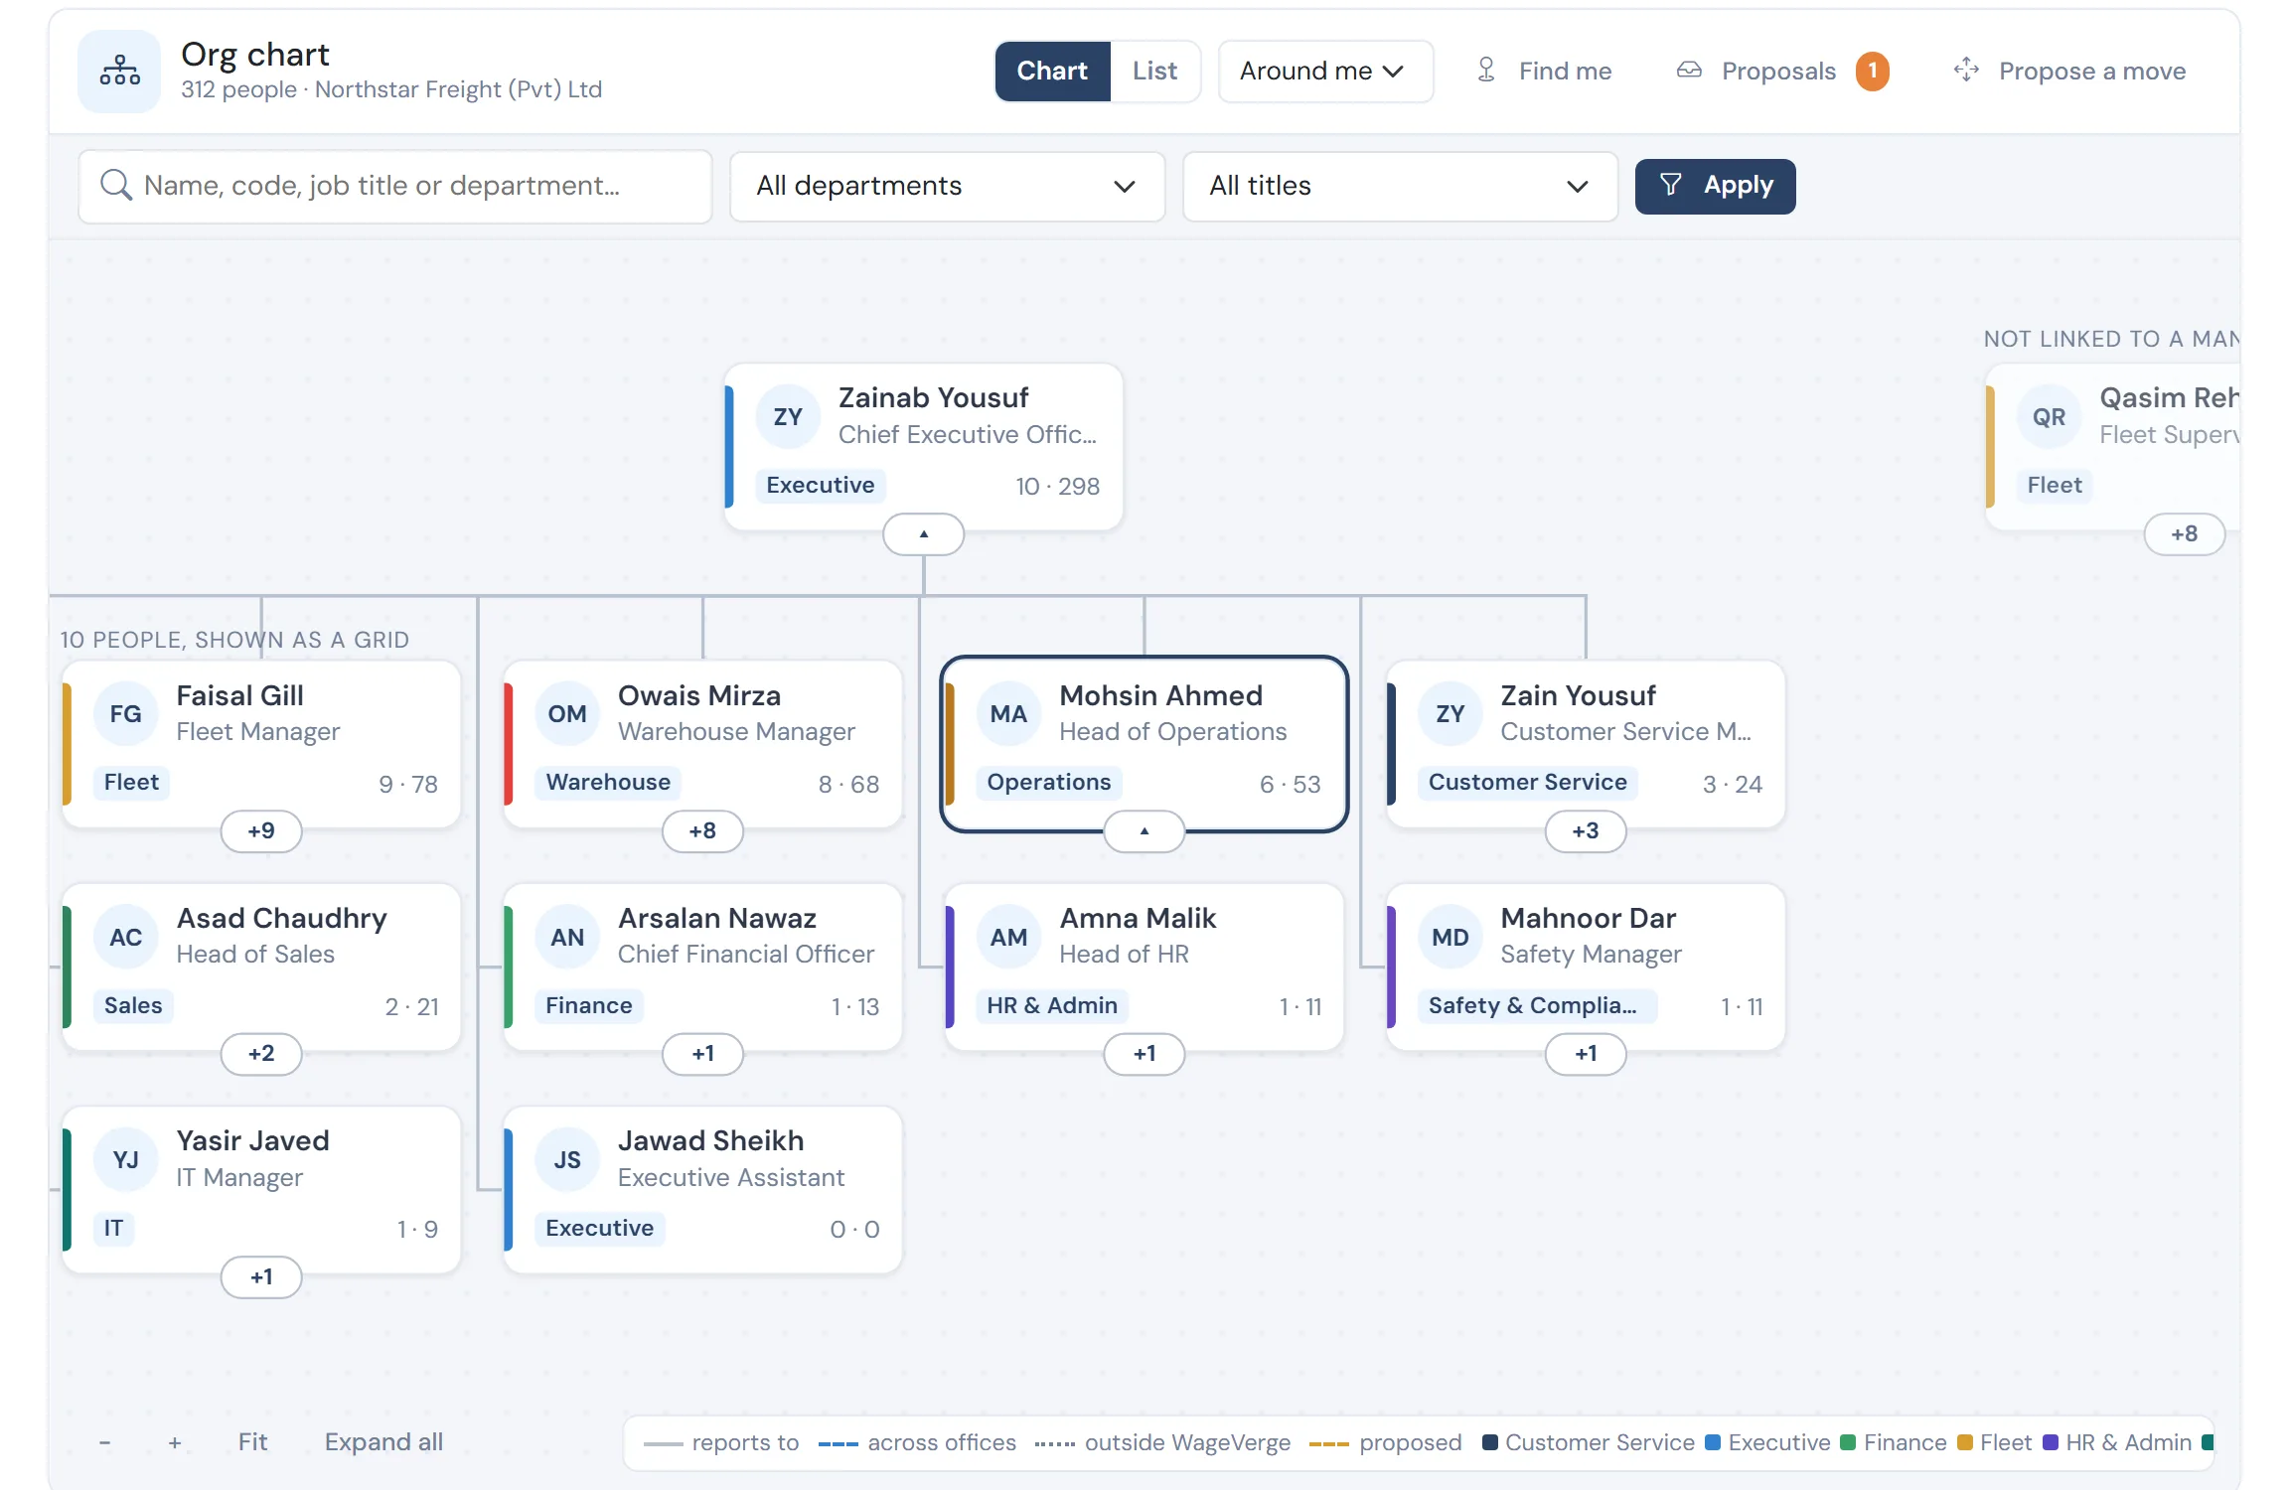The height and width of the screenshot is (1490, 2289).
Task: Click the OM avatar of Owais Mirza
Action: click(566, 713)
